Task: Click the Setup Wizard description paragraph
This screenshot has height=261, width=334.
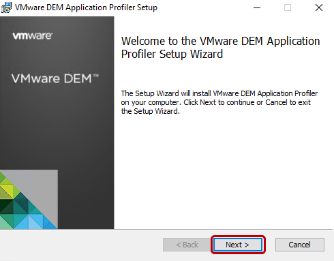Action: tap(219, 102)
